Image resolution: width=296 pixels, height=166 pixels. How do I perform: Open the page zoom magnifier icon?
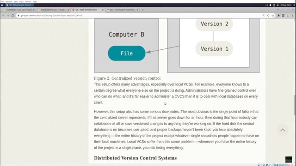(263, 15)
